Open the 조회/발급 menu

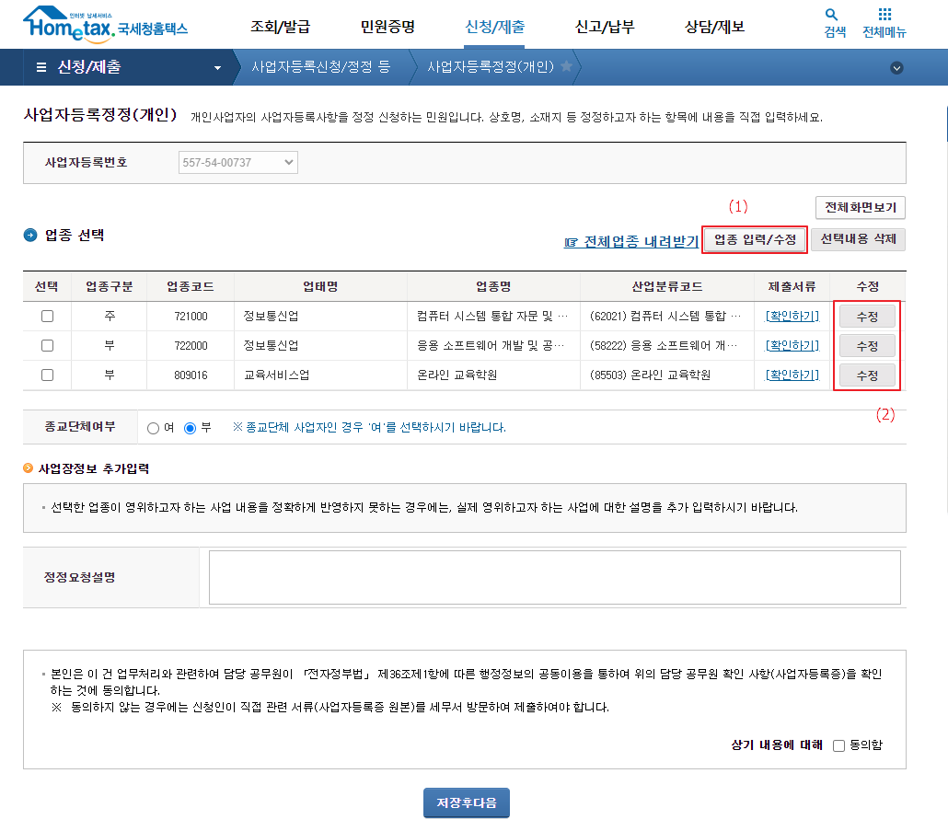[279, 27]
